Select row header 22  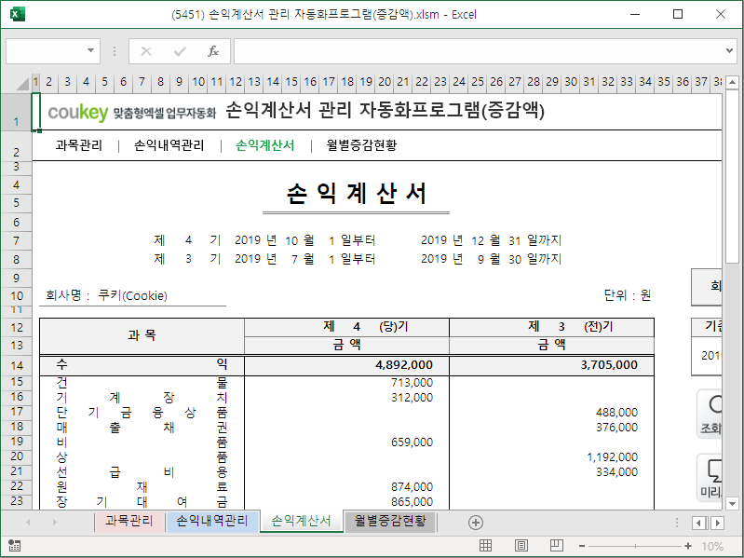click(x=17, y=486)
